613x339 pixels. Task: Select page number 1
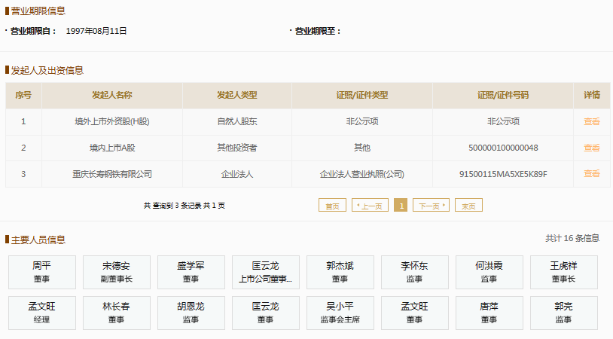click(401, 206)
